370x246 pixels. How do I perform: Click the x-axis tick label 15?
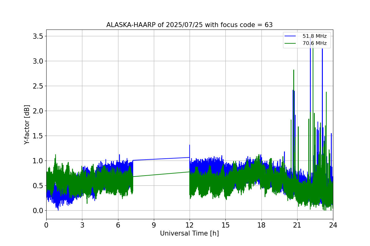coord(225,225)
